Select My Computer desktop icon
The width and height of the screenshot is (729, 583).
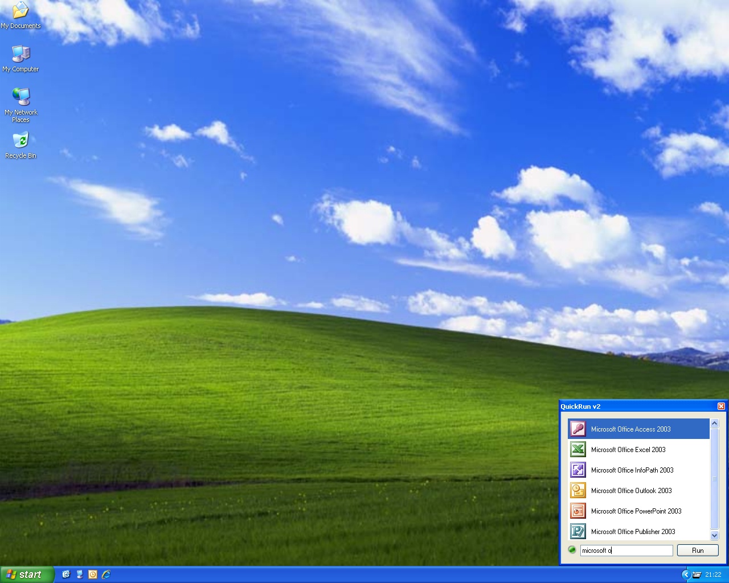(x=21, y=58)
